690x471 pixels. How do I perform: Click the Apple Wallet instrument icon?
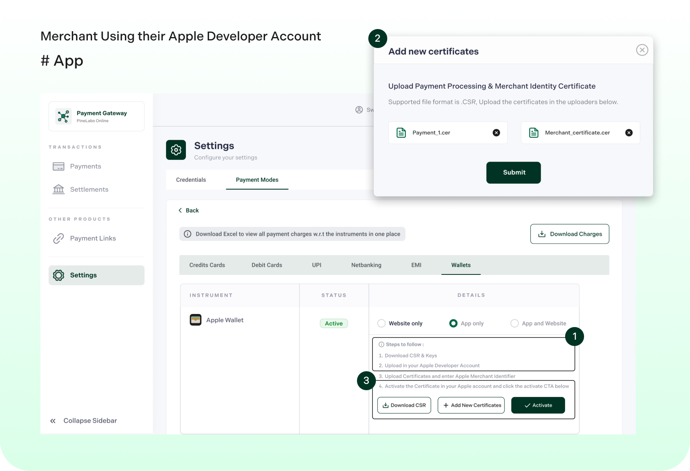(196, 320)
